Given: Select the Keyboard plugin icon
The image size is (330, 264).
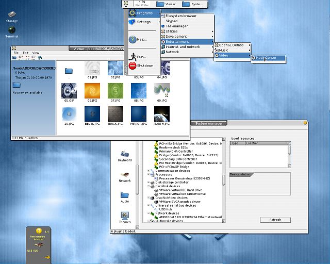Looking at the screenshot, I should click(125, 154).
